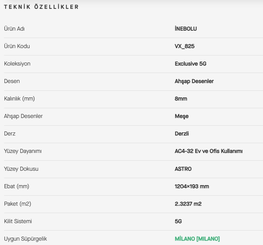Click the Ahşap Desenler pattern value
Screen dimensions: 263x245
[x=194, y=81]
